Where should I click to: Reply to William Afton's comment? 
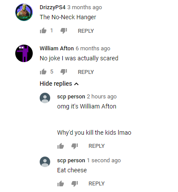pyautogui.click(x=86, y=72)
